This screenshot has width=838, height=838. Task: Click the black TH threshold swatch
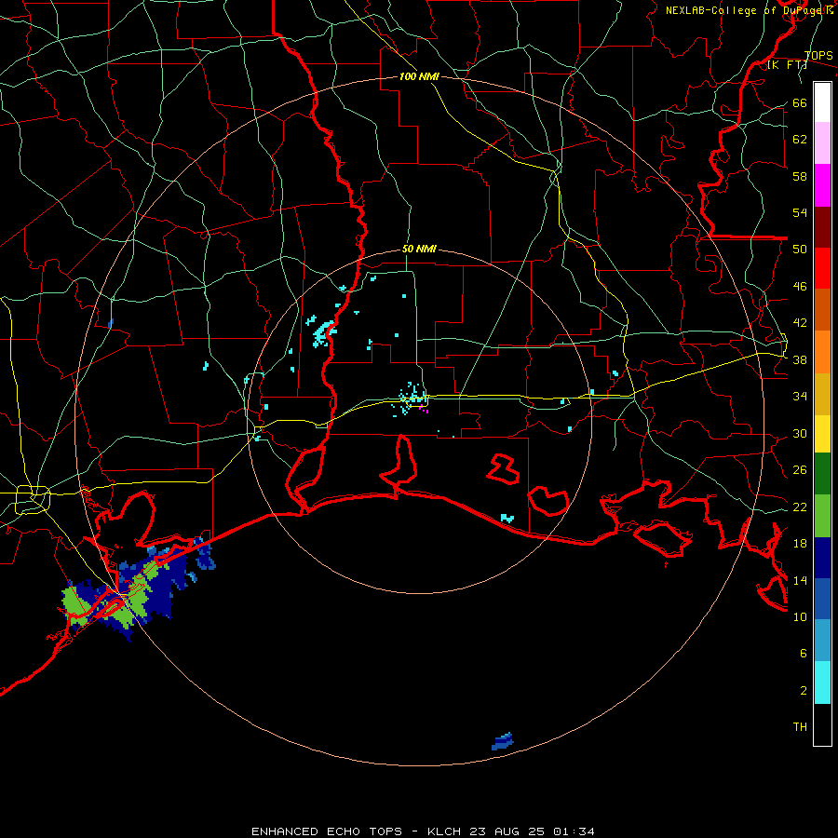tap(822, 724)
